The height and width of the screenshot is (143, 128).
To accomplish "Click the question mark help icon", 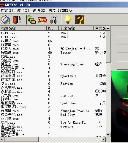I will (80, 20).
